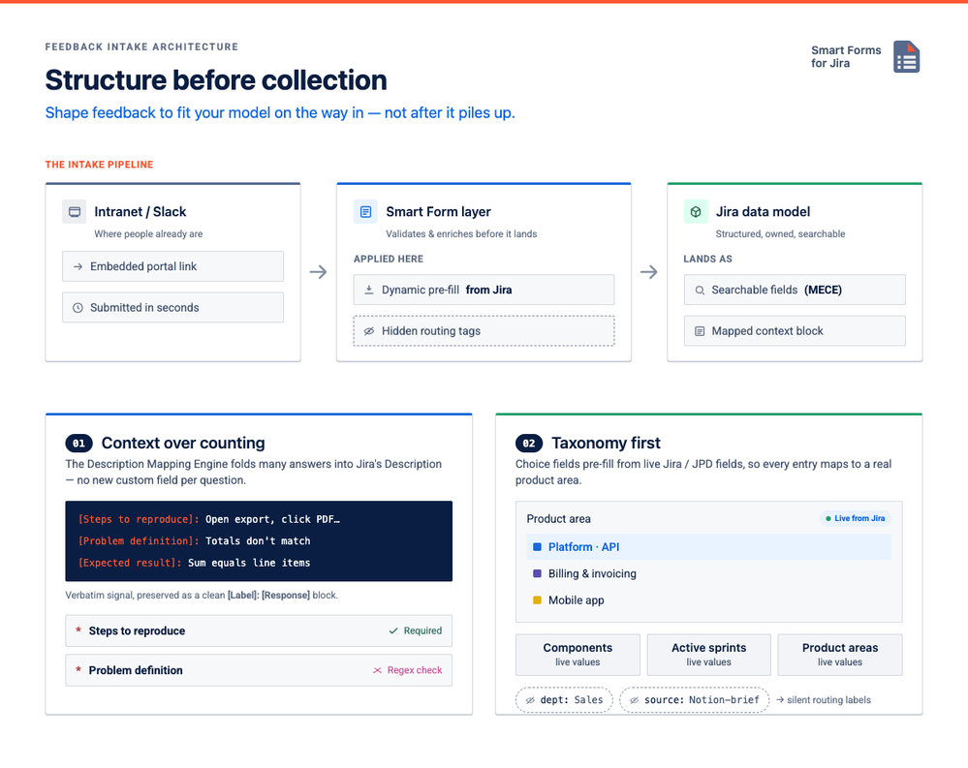Screen dimensions: 968x768
Task: Click the list icon in Mapped context block
Action: 700,331
